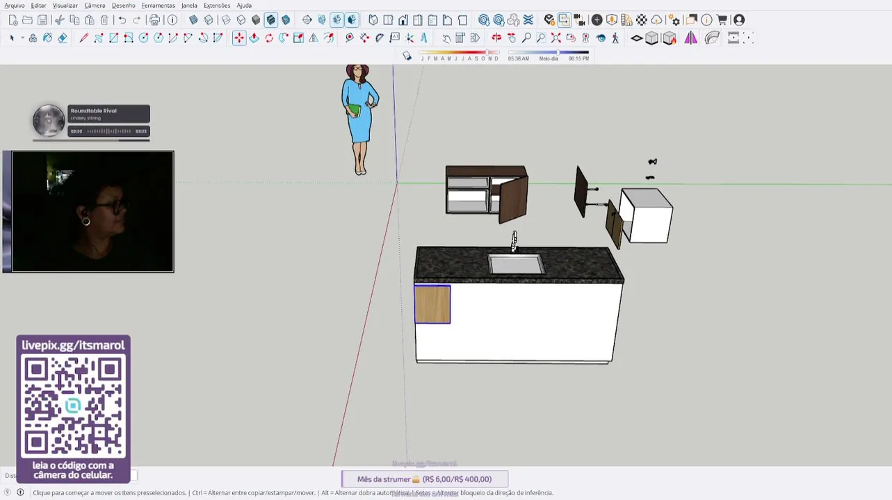Open the Ferramentas menu
892x500 pixels.
[159, 6]
